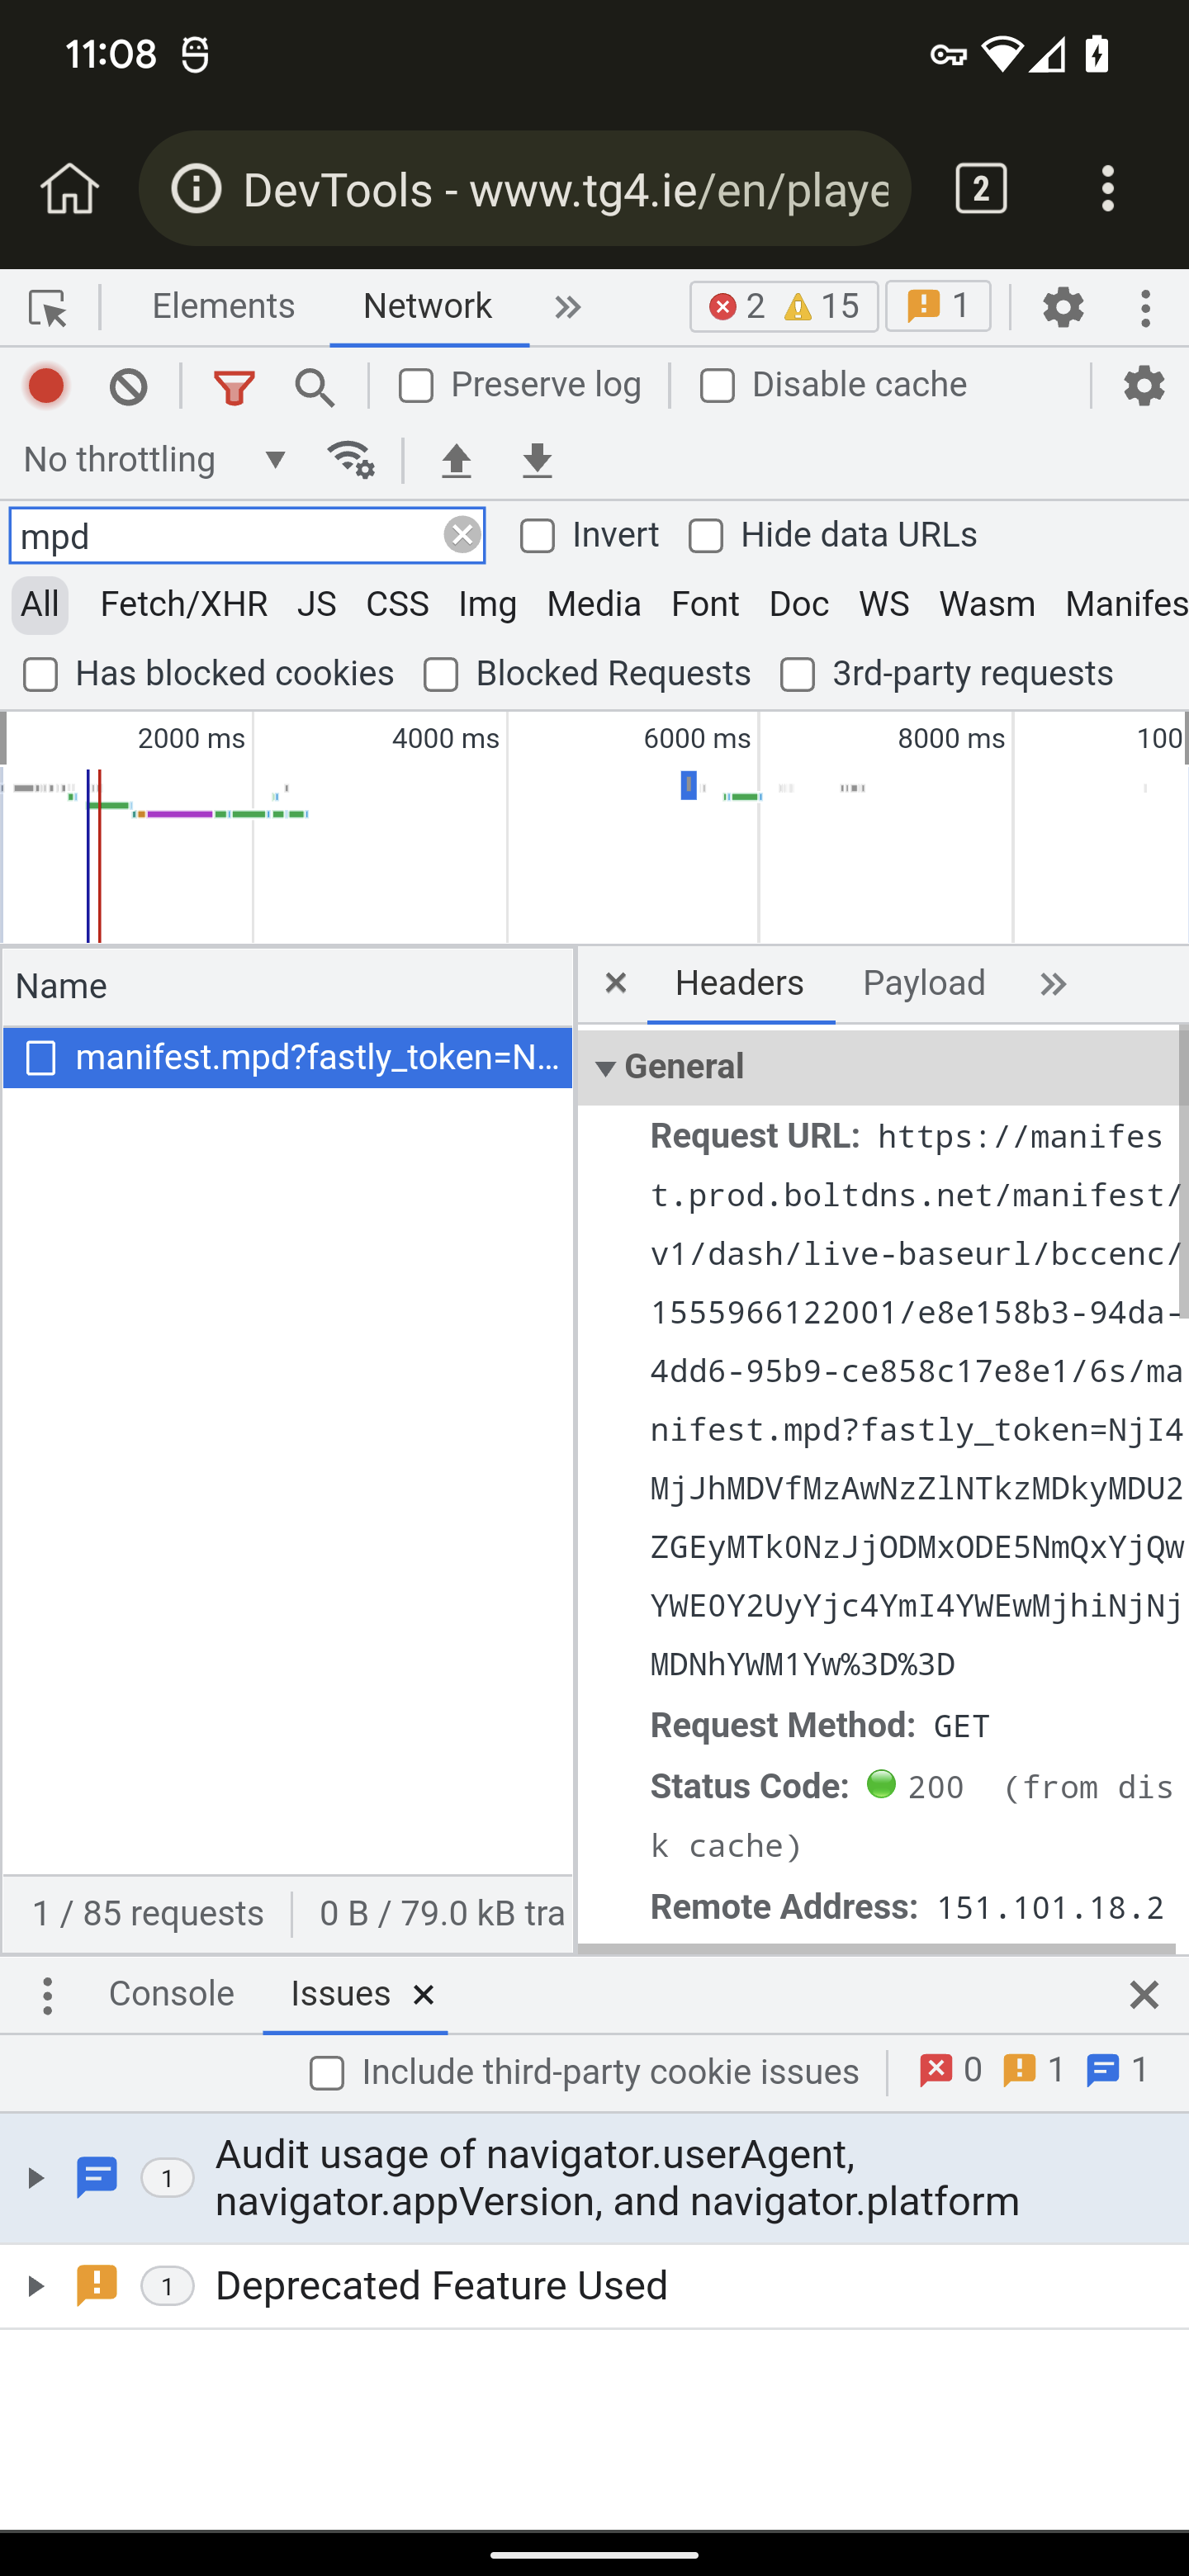
Task: Export HAR file download arrow
Action: click(537, 460)
